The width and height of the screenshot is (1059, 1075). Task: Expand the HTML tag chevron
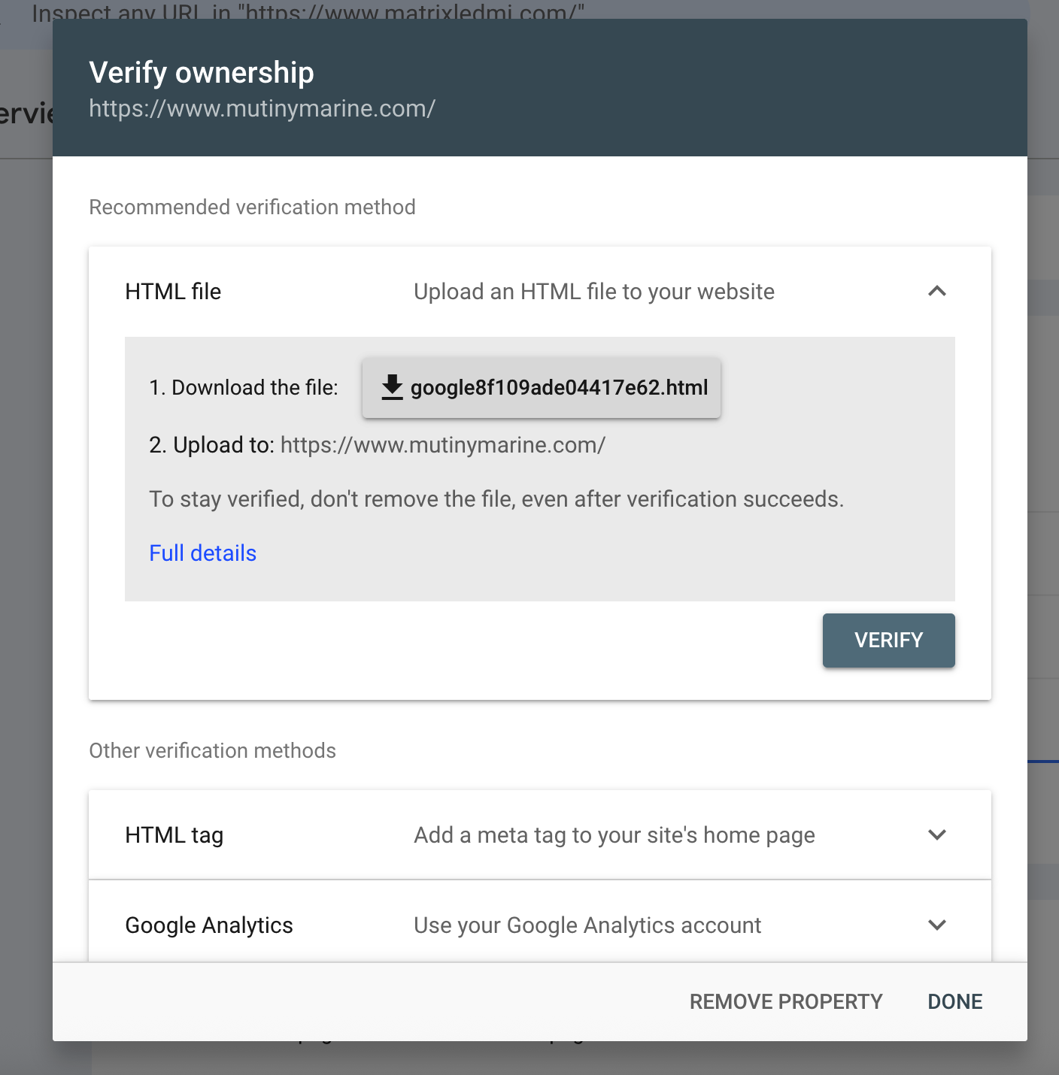(x=936, y=835)
